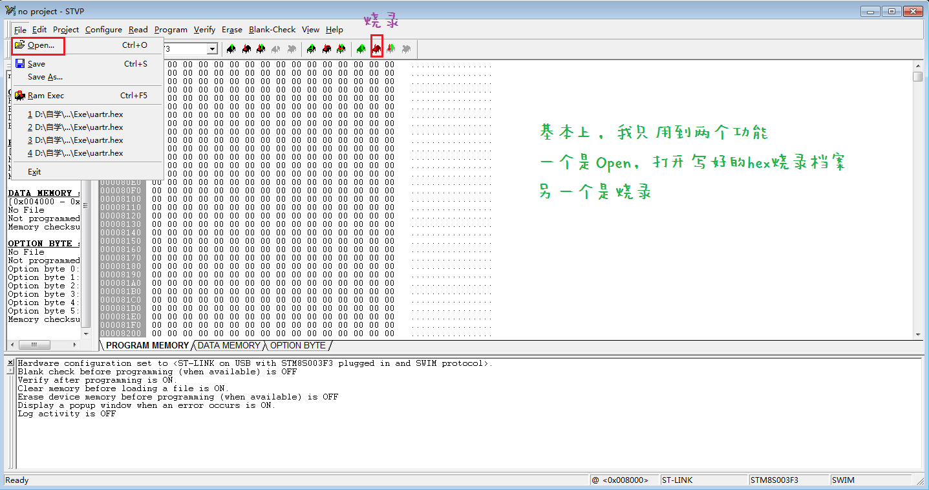Select Ram Exec in the File menu
Viewport: 929px width, 490px height.
click(x=45, y=96)
